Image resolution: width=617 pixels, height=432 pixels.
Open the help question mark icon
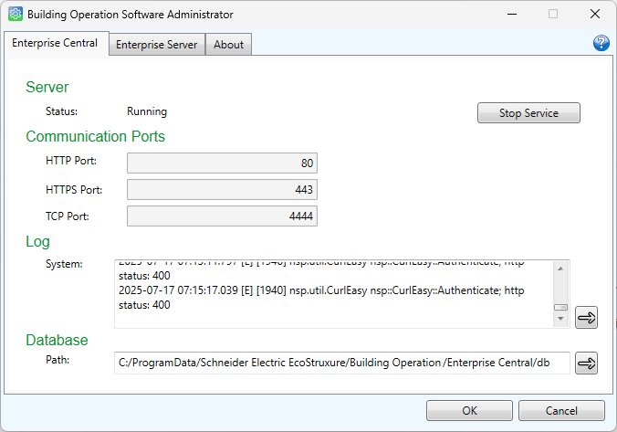pyautogui.click(x=601, y=43)
